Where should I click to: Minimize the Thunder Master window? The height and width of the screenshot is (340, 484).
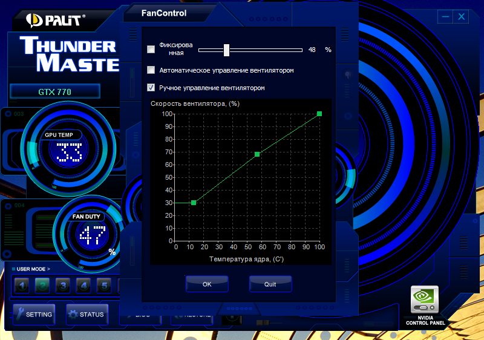(445, 17)
